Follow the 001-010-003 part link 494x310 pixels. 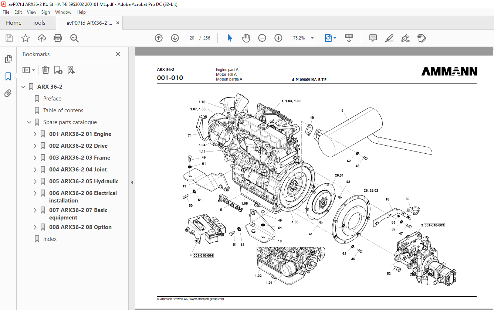434,225
